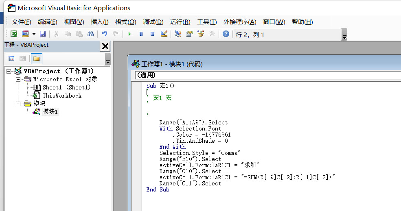Click the View Object icon in project panel

tap(22, 59)
